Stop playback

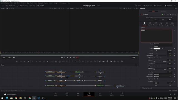pos(68,57)
